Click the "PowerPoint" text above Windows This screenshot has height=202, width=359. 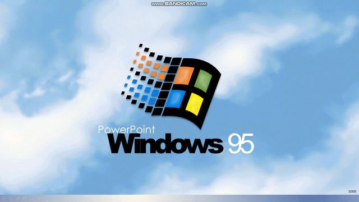pyautogui.click(x=127, y=130)
